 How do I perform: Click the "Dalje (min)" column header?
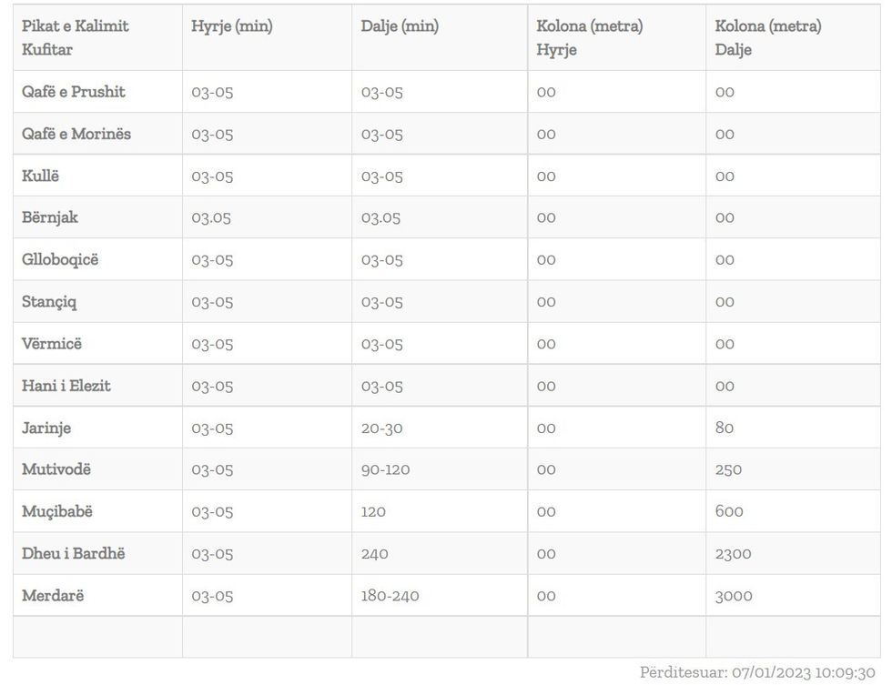tap(400, 26)
